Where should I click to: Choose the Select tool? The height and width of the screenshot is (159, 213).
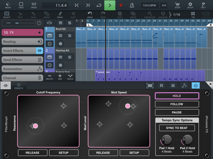pyautogui.click(x=7, y=15)
